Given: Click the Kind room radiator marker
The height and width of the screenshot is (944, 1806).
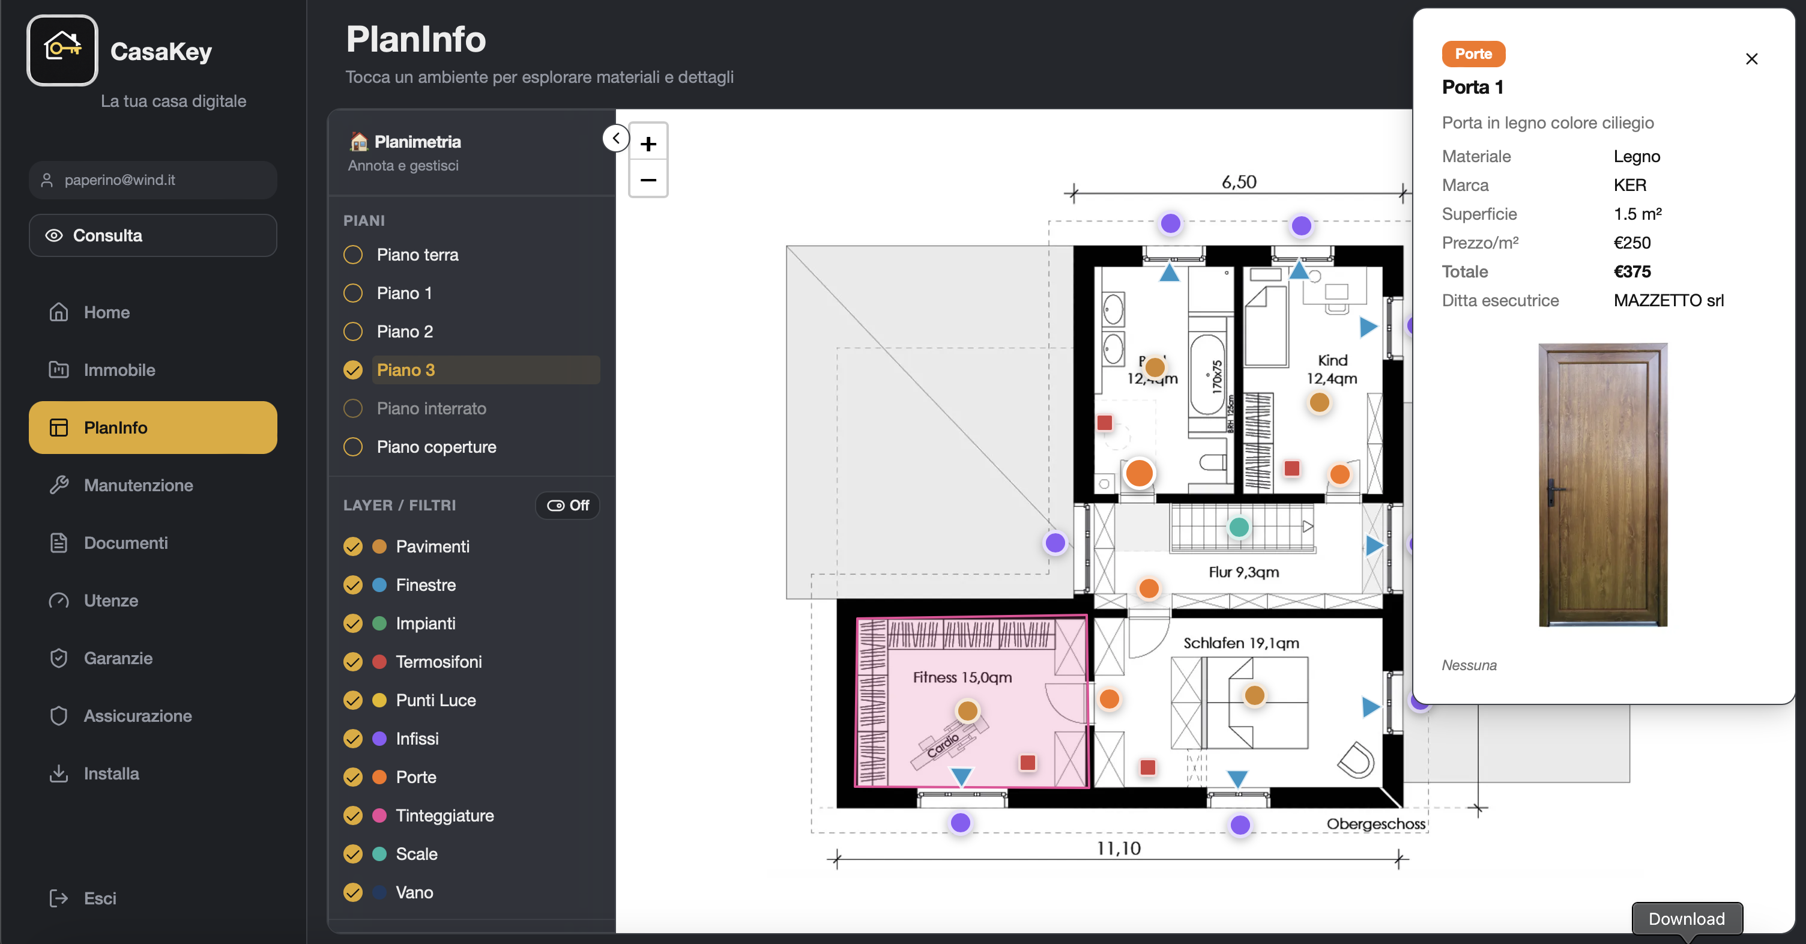Looking at the screenshot, I should coord(1292,468).
